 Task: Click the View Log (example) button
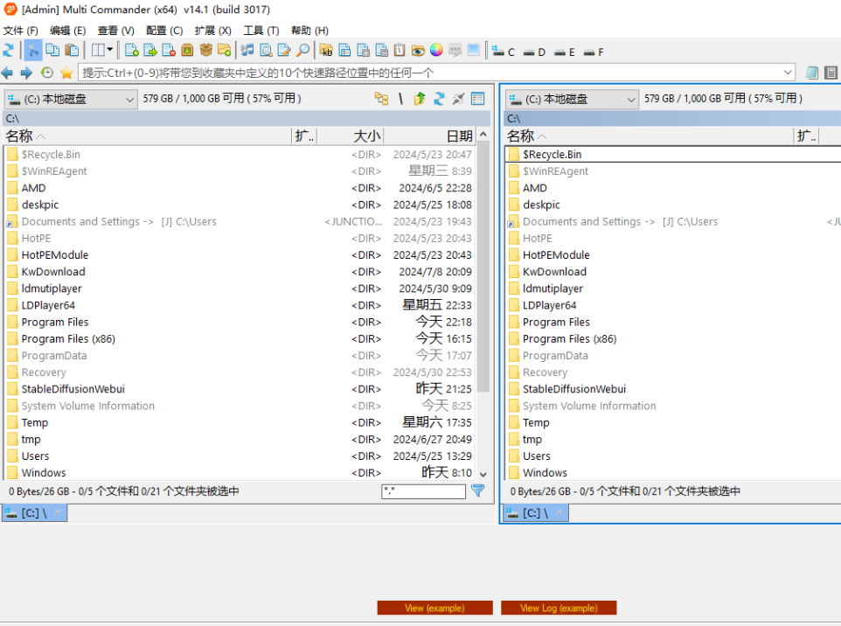tap(559, 608)
